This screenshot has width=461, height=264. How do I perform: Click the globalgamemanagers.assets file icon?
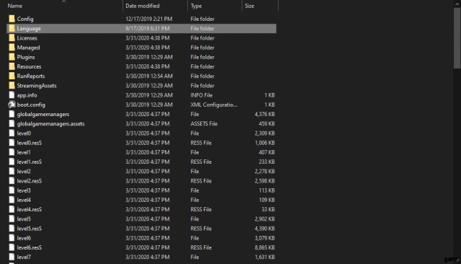[x=12, y=123]
